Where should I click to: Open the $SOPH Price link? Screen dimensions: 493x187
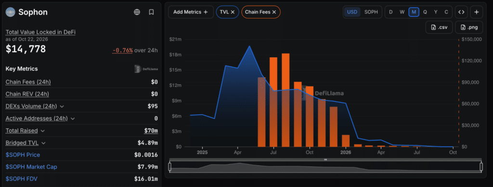coord(23,155)
